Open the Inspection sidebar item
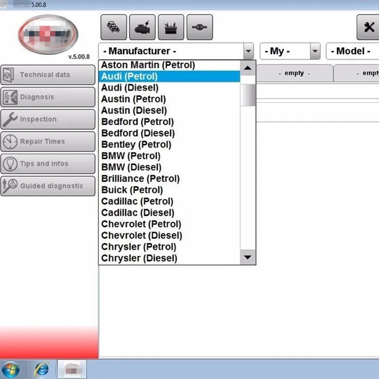The width and height of the screenshot is (379, 379). 48,119
